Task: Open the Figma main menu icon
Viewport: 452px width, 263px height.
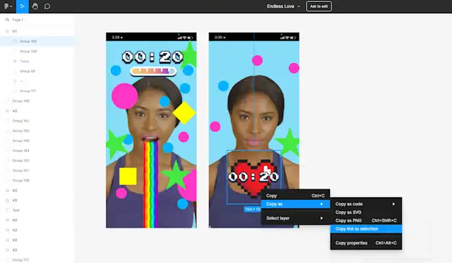Action: 8,7
